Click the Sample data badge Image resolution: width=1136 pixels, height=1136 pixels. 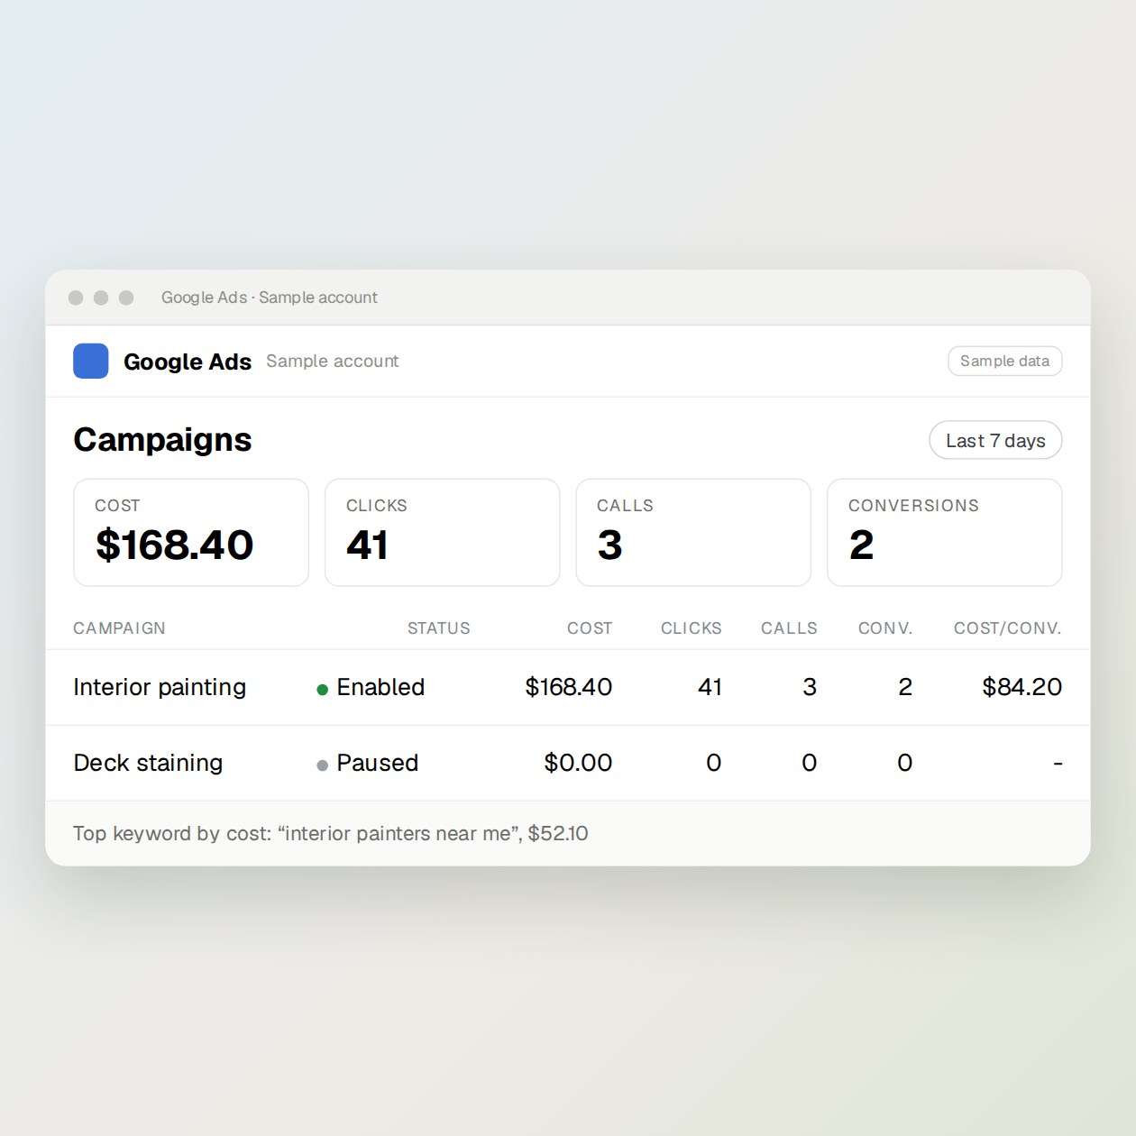pos(1004,361)
